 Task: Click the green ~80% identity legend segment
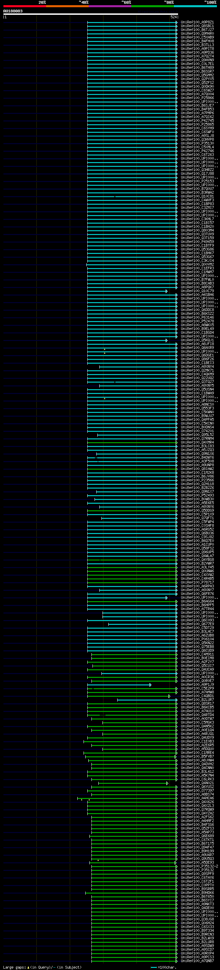[153, 6]
